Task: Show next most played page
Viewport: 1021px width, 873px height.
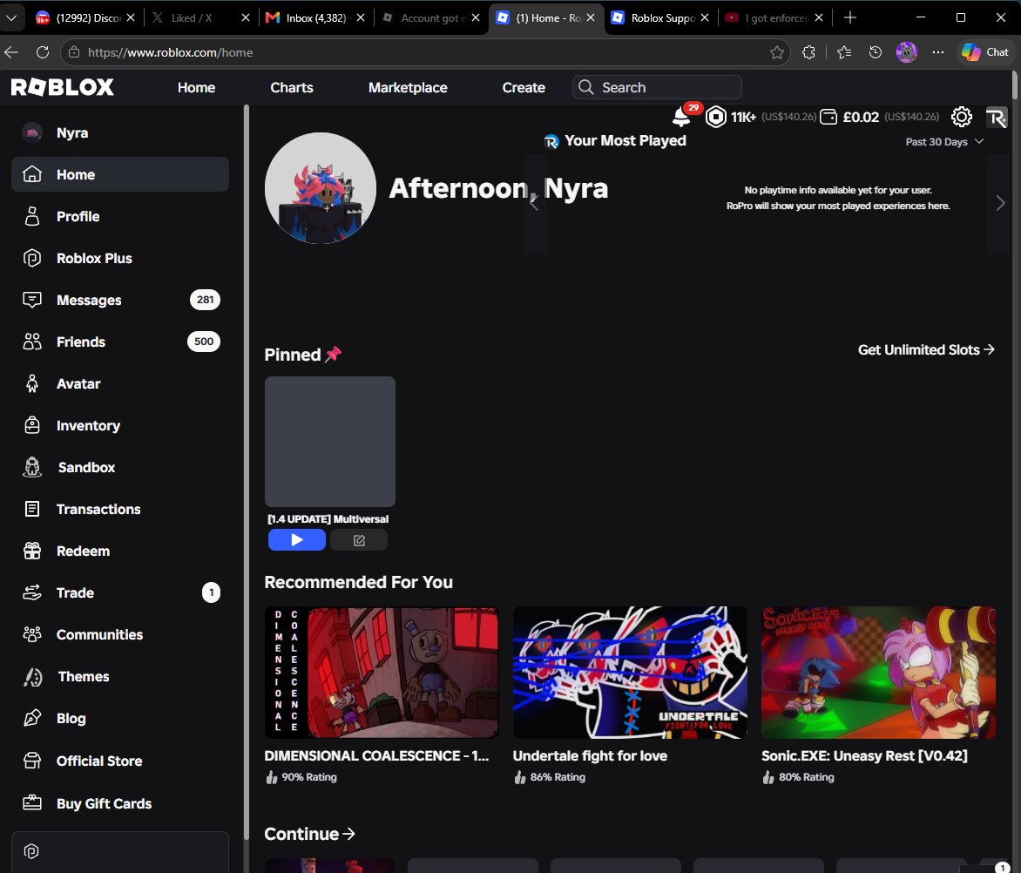Action: [x=1000, y=203]
